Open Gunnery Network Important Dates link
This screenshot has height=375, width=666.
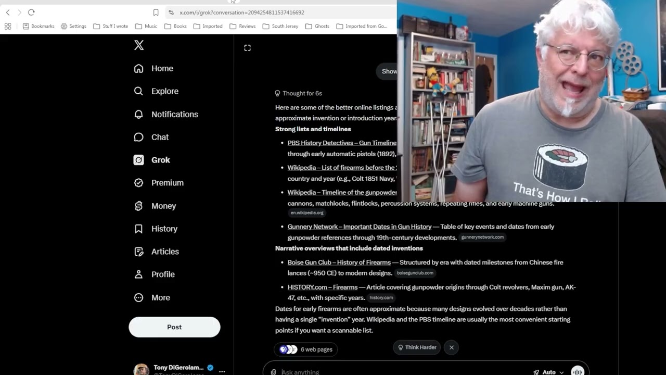pyautogui.click(x=360, y=227)
